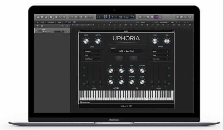The width and height of the screenshot is (223, 130).
Task: Click the Main Pan knob
Action: coord(155,41)
